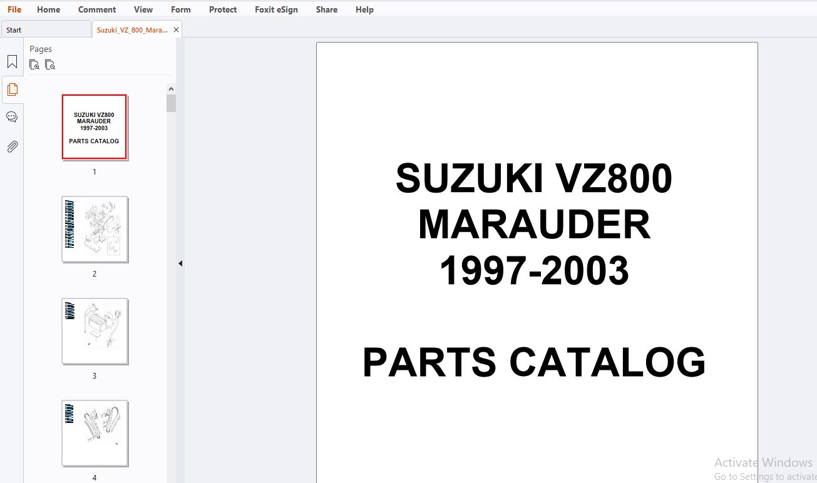
Task: Select the Form tab
Action: (x=181, y=9)
